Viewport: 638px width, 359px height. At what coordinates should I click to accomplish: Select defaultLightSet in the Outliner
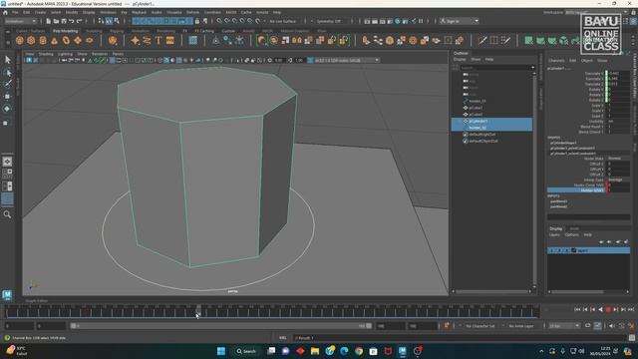pyautogui.click(x=481, y=135)
